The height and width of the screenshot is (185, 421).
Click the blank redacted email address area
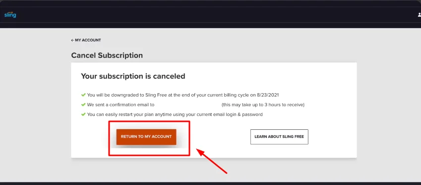[x=188, y=105]
